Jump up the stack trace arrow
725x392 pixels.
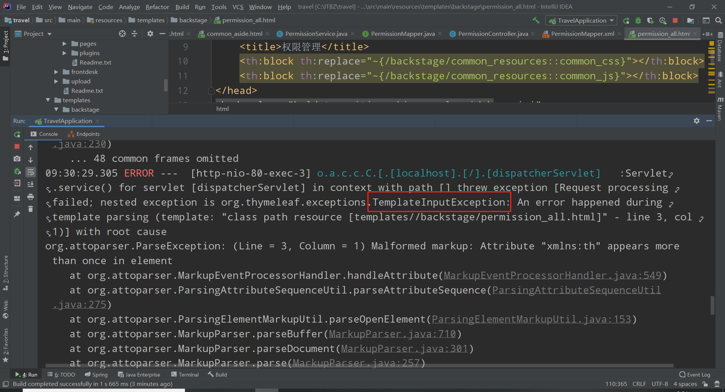[x=31, y=148]
